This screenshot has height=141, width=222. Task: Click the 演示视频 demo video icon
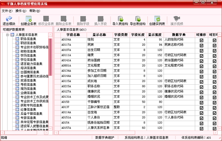coord(177,19)
